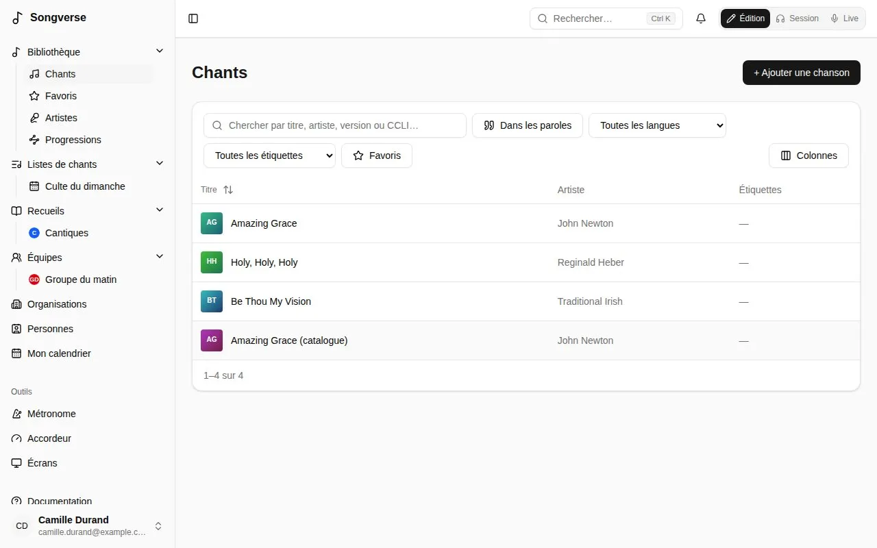Viewport: 877px width, 548px height.
Task: Open the Métronome tool
Action: point(88,414)
